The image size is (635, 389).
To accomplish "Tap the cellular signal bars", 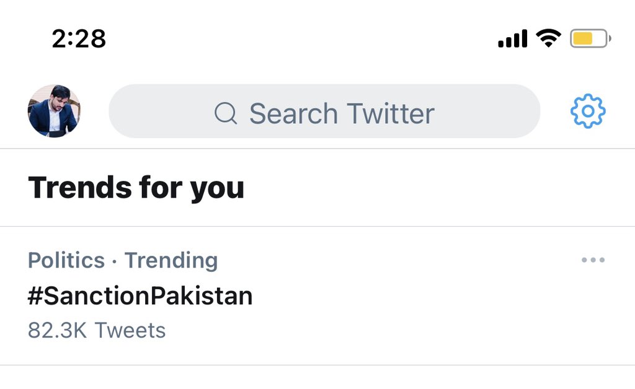I will click(512, 40).
